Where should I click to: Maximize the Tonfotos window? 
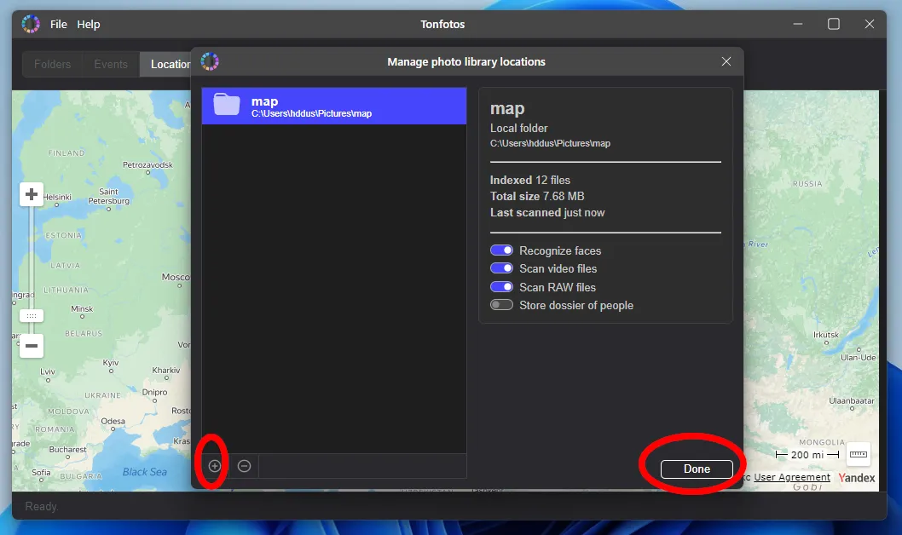(x=834, y=24)
